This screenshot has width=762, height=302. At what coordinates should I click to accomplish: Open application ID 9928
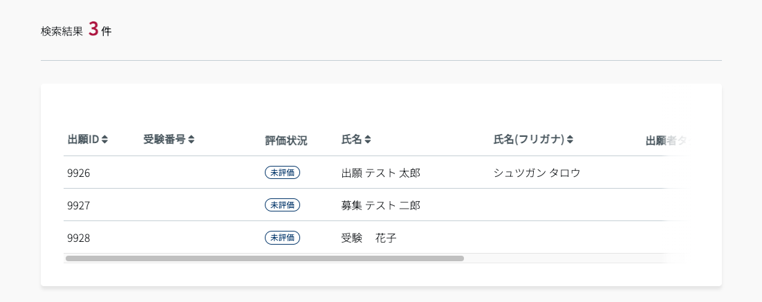[79, 238]
